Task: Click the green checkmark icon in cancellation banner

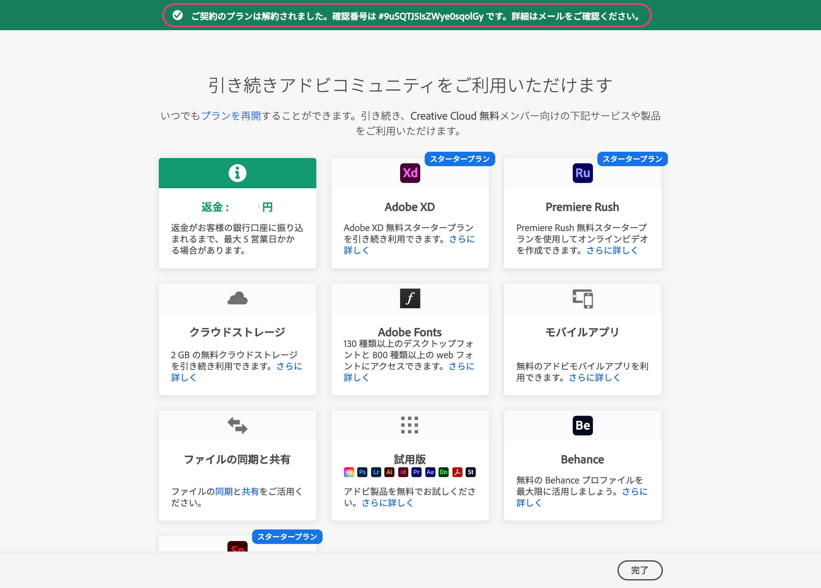Action: point(177,15)
